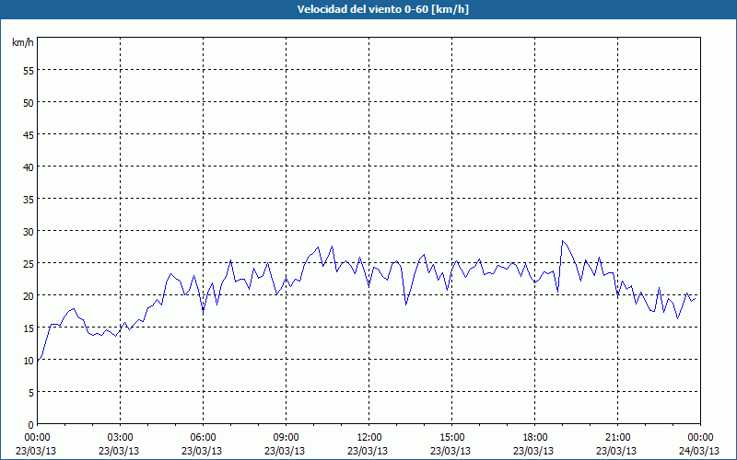Click the 50 value on the y-axis

coord(29,103)
